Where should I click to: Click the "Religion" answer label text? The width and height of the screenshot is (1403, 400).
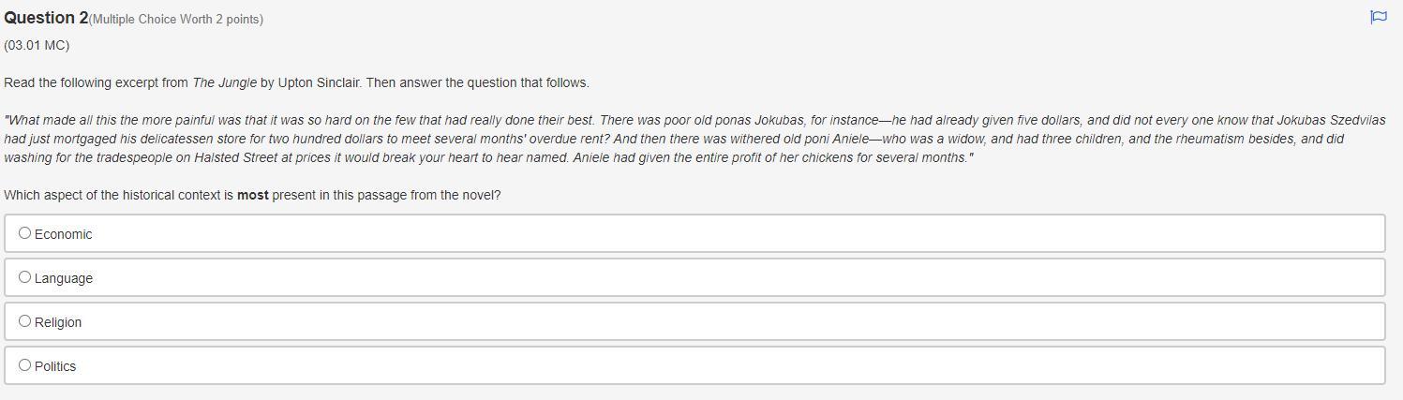tap(58, 322)
